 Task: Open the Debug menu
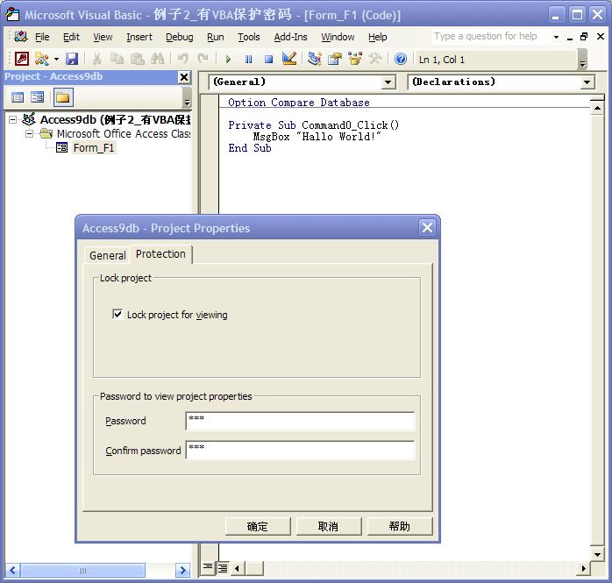[180, 37]
